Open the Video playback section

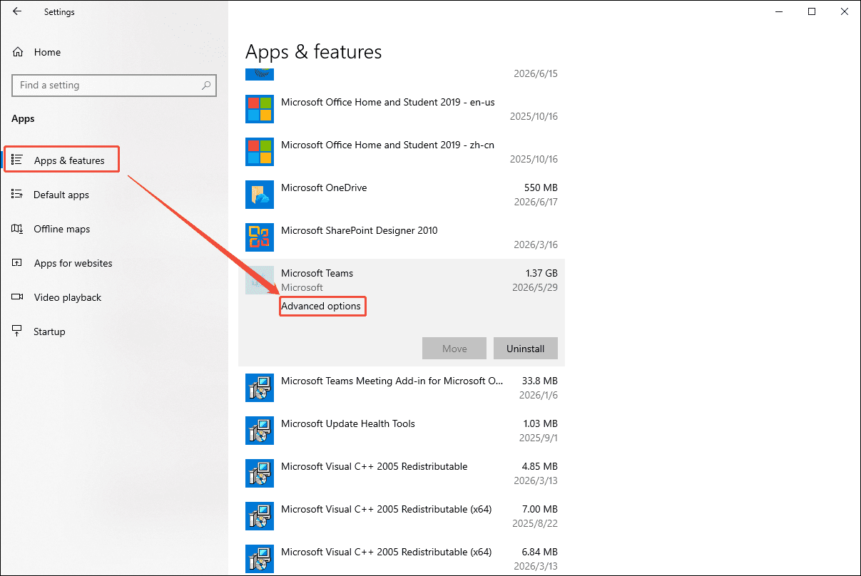click(x=68, y=297)
